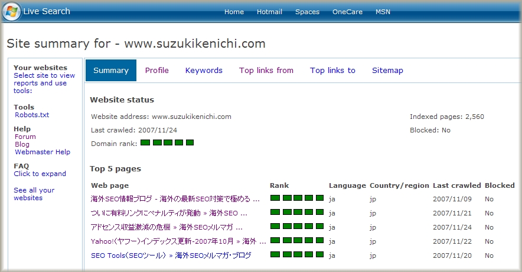This screenshot has height=272, width=522.
Task: Click the Language column header
Action: [x=347, y=185]
